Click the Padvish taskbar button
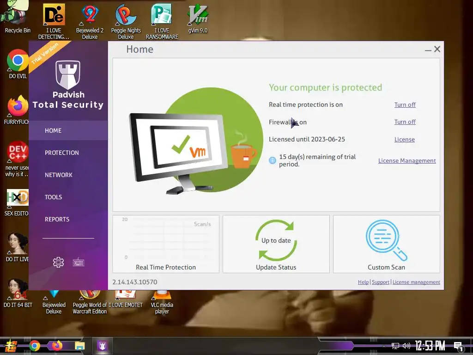This screenshot has height=355, width=473. point(102,346)
